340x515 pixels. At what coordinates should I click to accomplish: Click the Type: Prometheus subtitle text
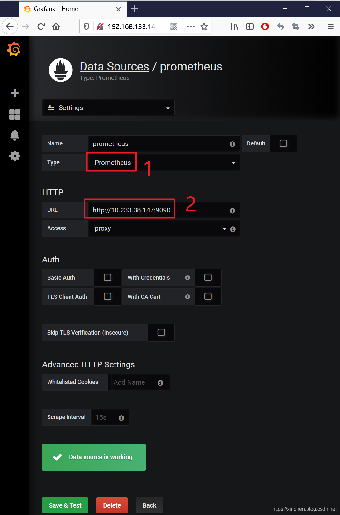pyautogui.click(x=105, y=78)
